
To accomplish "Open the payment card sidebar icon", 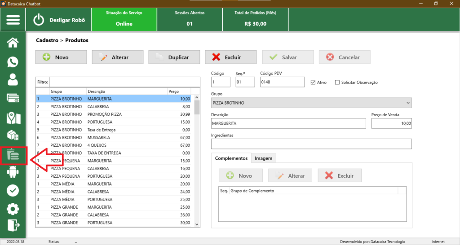I will click(x=13, y=99).
